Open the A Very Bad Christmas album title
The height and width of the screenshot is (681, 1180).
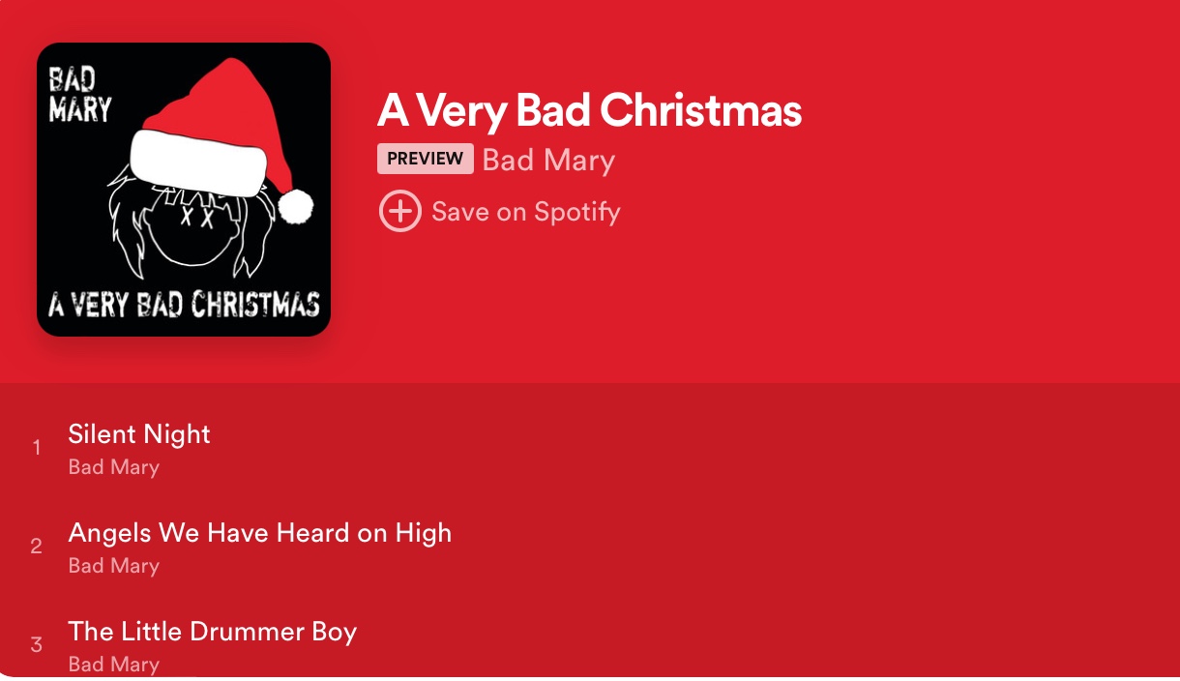tap(590, 110)
